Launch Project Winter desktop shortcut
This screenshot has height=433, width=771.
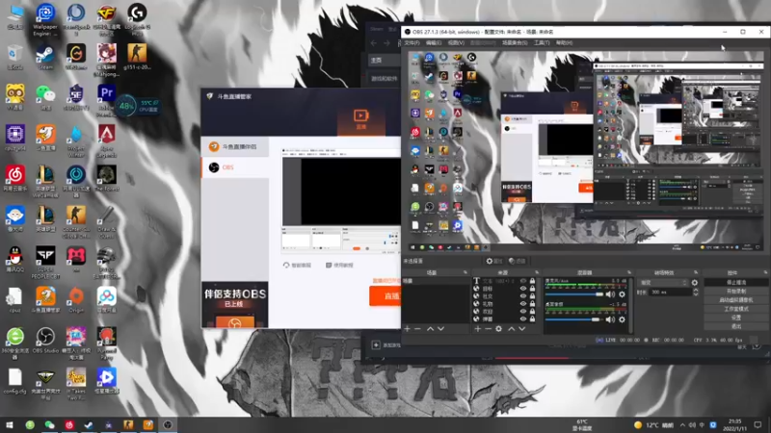(x=76, y=140)
